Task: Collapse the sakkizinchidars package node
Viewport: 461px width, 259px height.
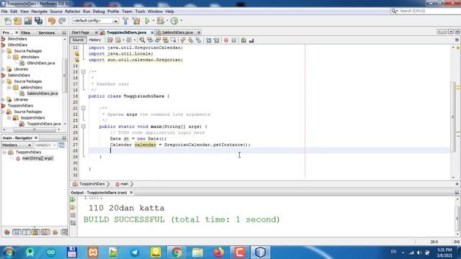Action: click(x=9, y=87)
